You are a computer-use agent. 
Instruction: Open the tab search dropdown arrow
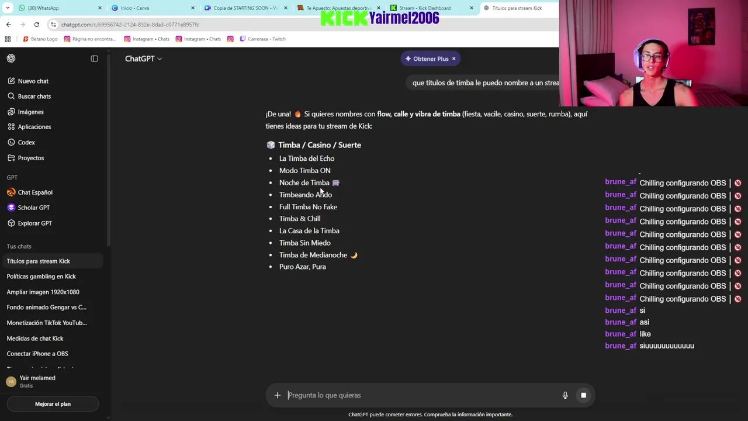tap(8, 8)
